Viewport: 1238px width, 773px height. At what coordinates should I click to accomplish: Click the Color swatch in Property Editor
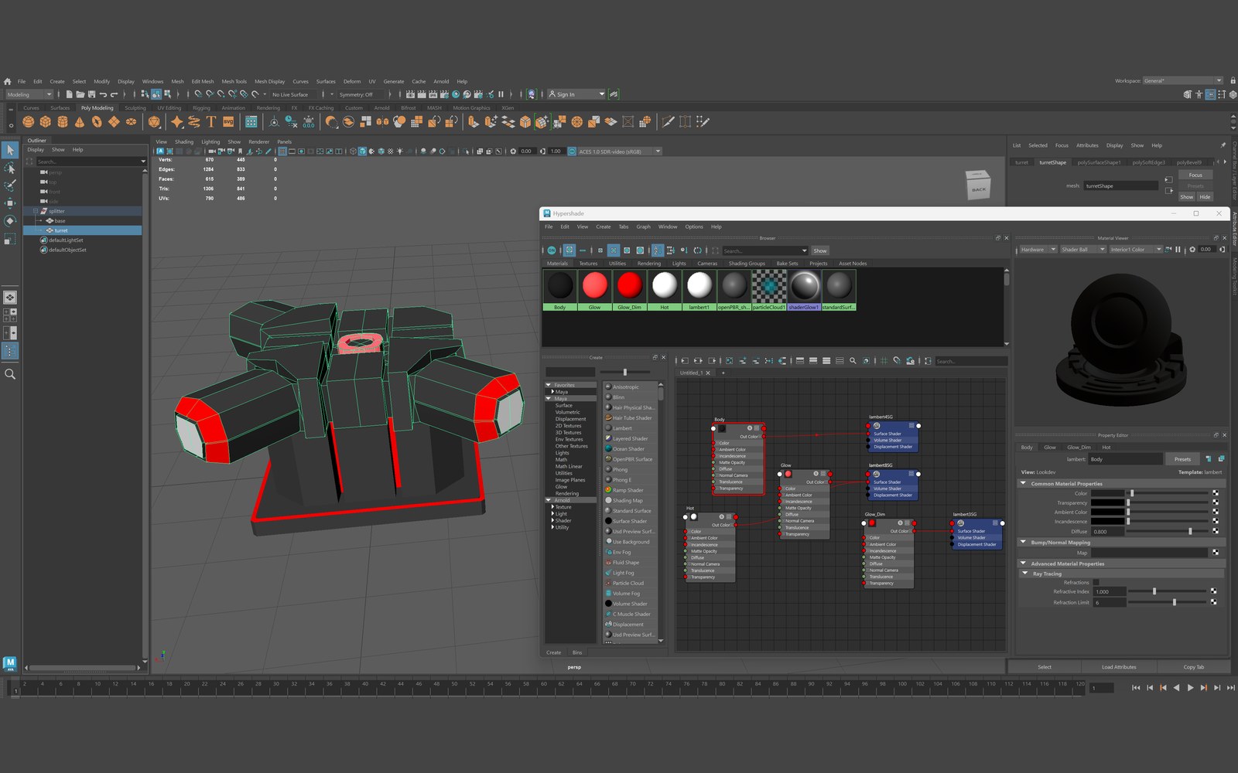coord(1108,493)
